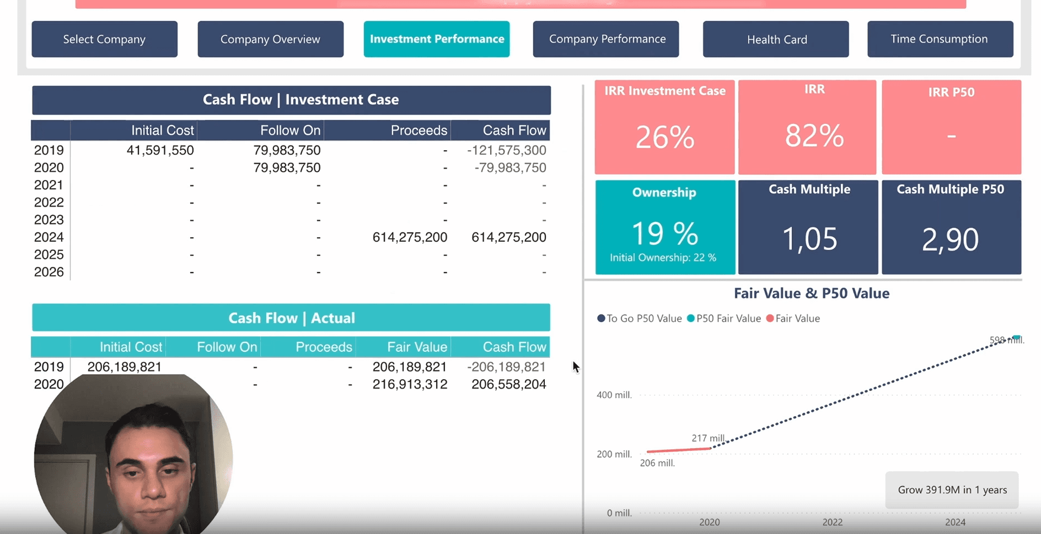Click the P50 Fair Value legend dot

690,318
